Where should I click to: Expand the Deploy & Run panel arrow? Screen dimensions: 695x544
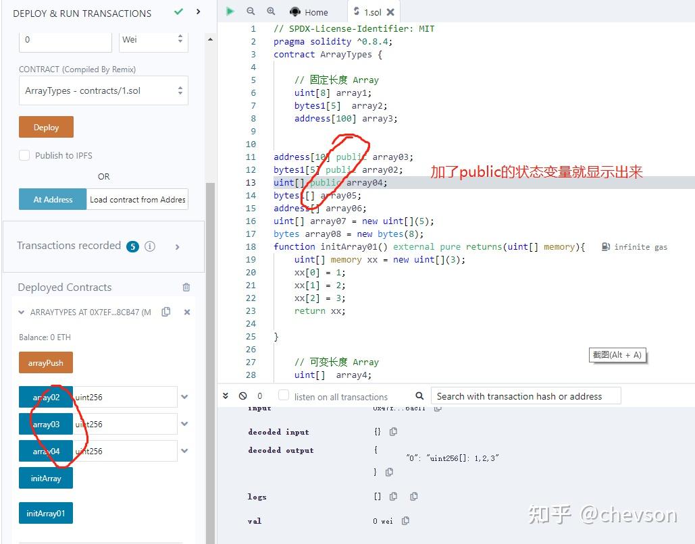pyautogui.click(x=198, y=12)
